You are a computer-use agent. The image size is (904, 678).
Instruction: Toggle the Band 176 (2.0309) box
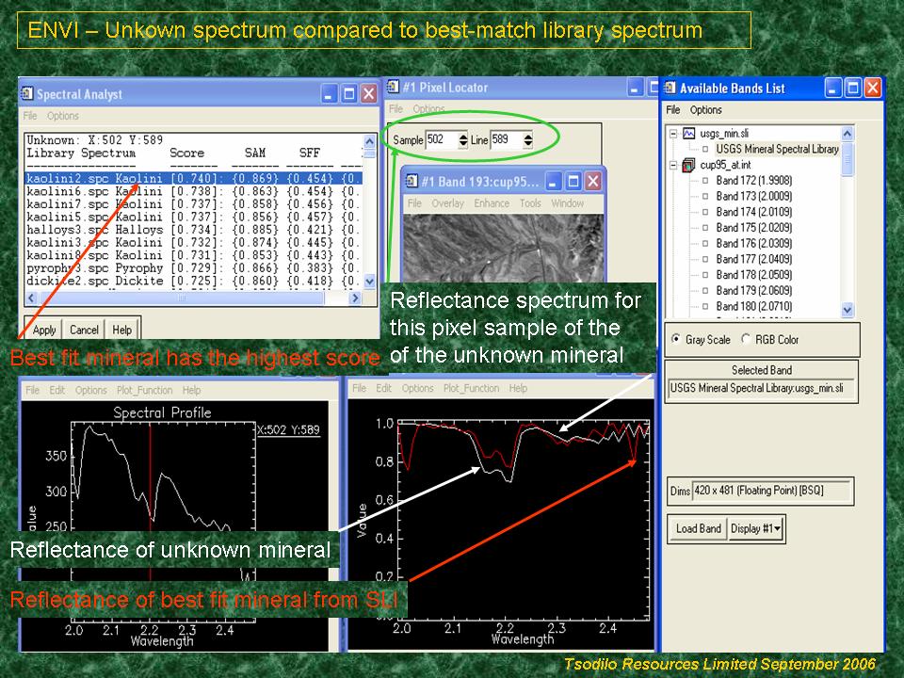coord(704,243)
